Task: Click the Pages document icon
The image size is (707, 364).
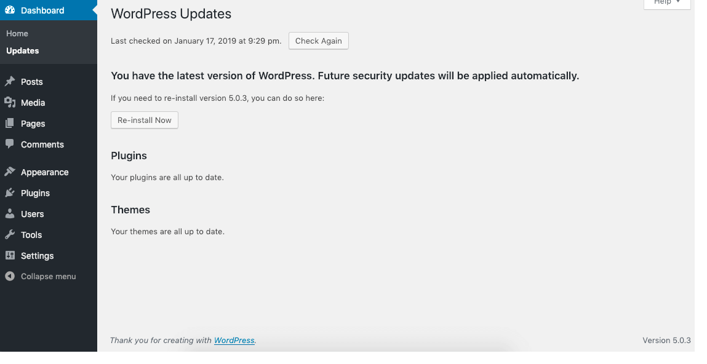Action: click(10, 123)
